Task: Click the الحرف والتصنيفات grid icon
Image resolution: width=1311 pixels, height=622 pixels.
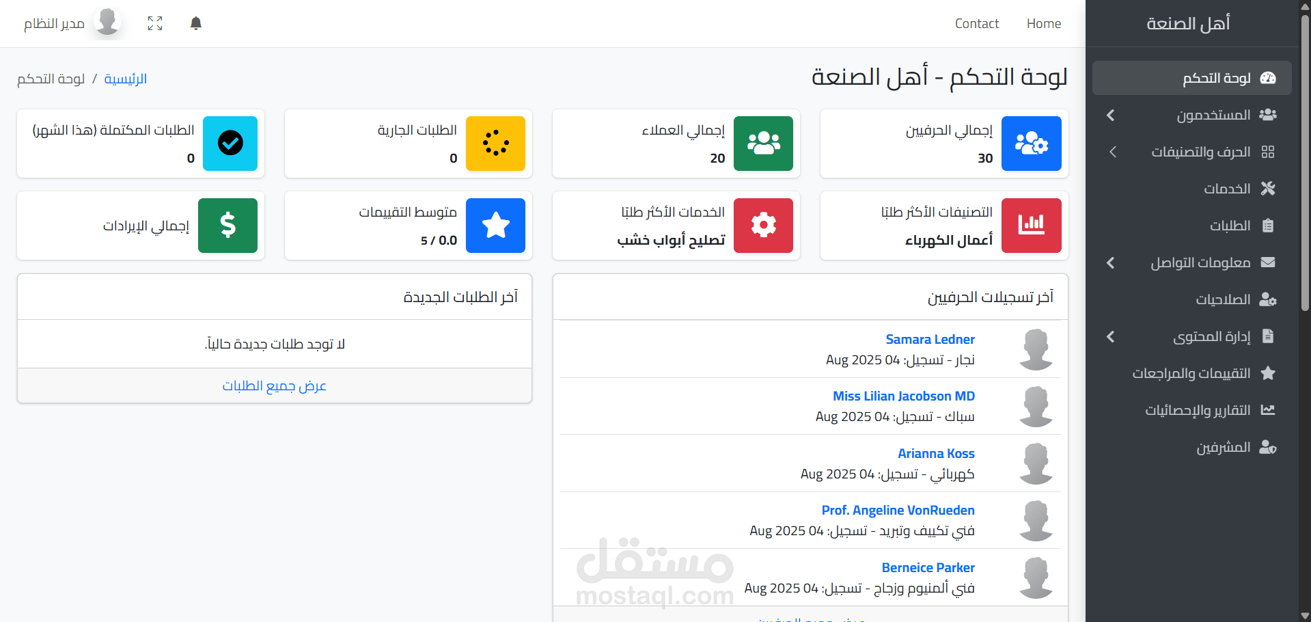Action: (1268, 152)
